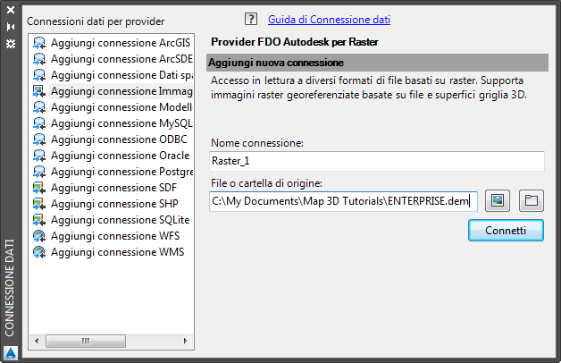Click the browse raster file icon

498,201
